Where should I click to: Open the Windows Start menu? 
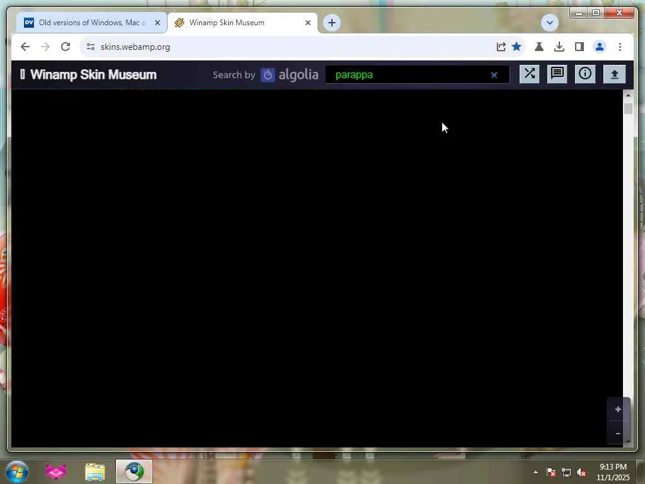click(17, 471)
